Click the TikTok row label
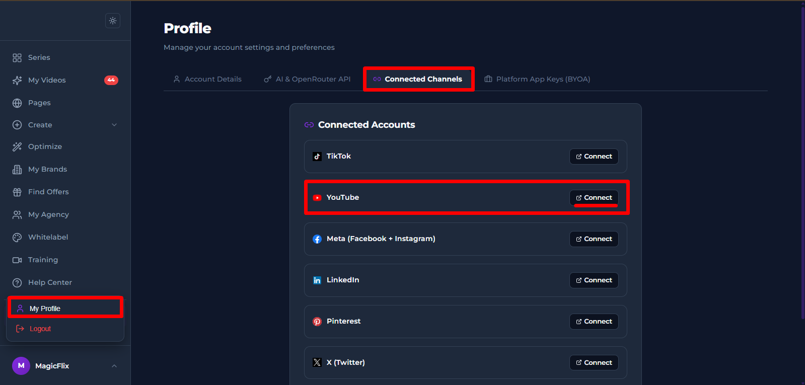This screenshot has width=805, height=385. (339, 156)
